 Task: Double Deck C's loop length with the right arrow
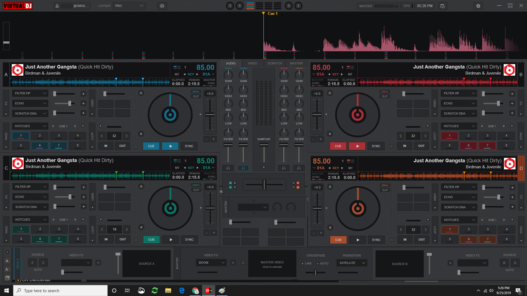tap(127, 229)
